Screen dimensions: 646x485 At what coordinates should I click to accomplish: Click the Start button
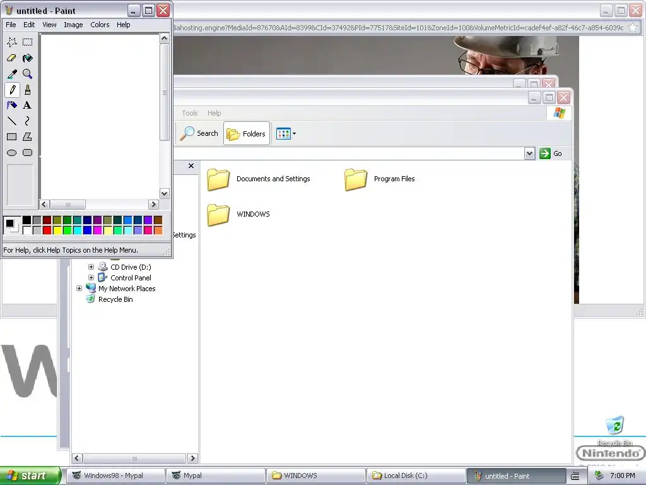click(30, 476)
